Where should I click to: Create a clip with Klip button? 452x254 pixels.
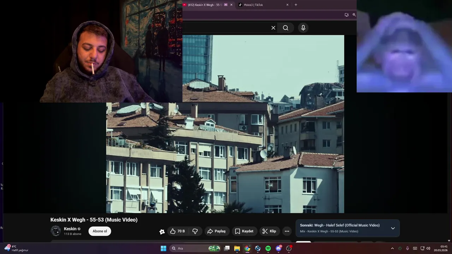pyautogui.click(x=269, y=231)
